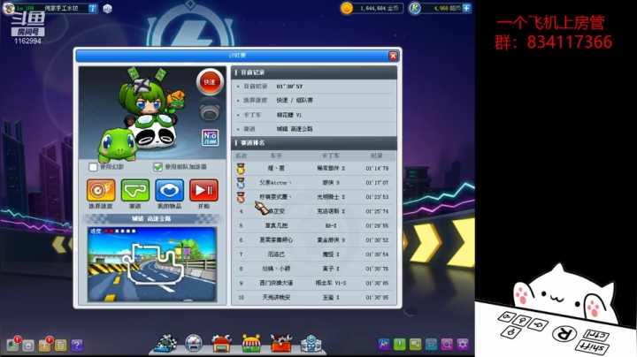637x357 pixels.
Task: Click the silver medal in rank 2 row
Action: 241,183
